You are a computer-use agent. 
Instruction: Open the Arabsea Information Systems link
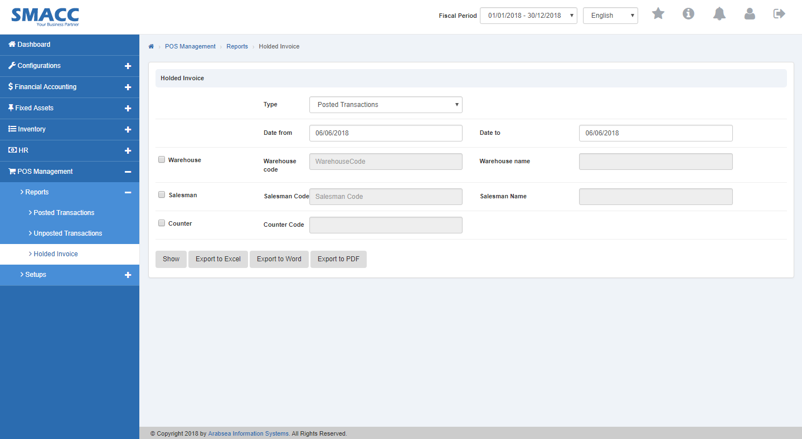tap(248, 433)
